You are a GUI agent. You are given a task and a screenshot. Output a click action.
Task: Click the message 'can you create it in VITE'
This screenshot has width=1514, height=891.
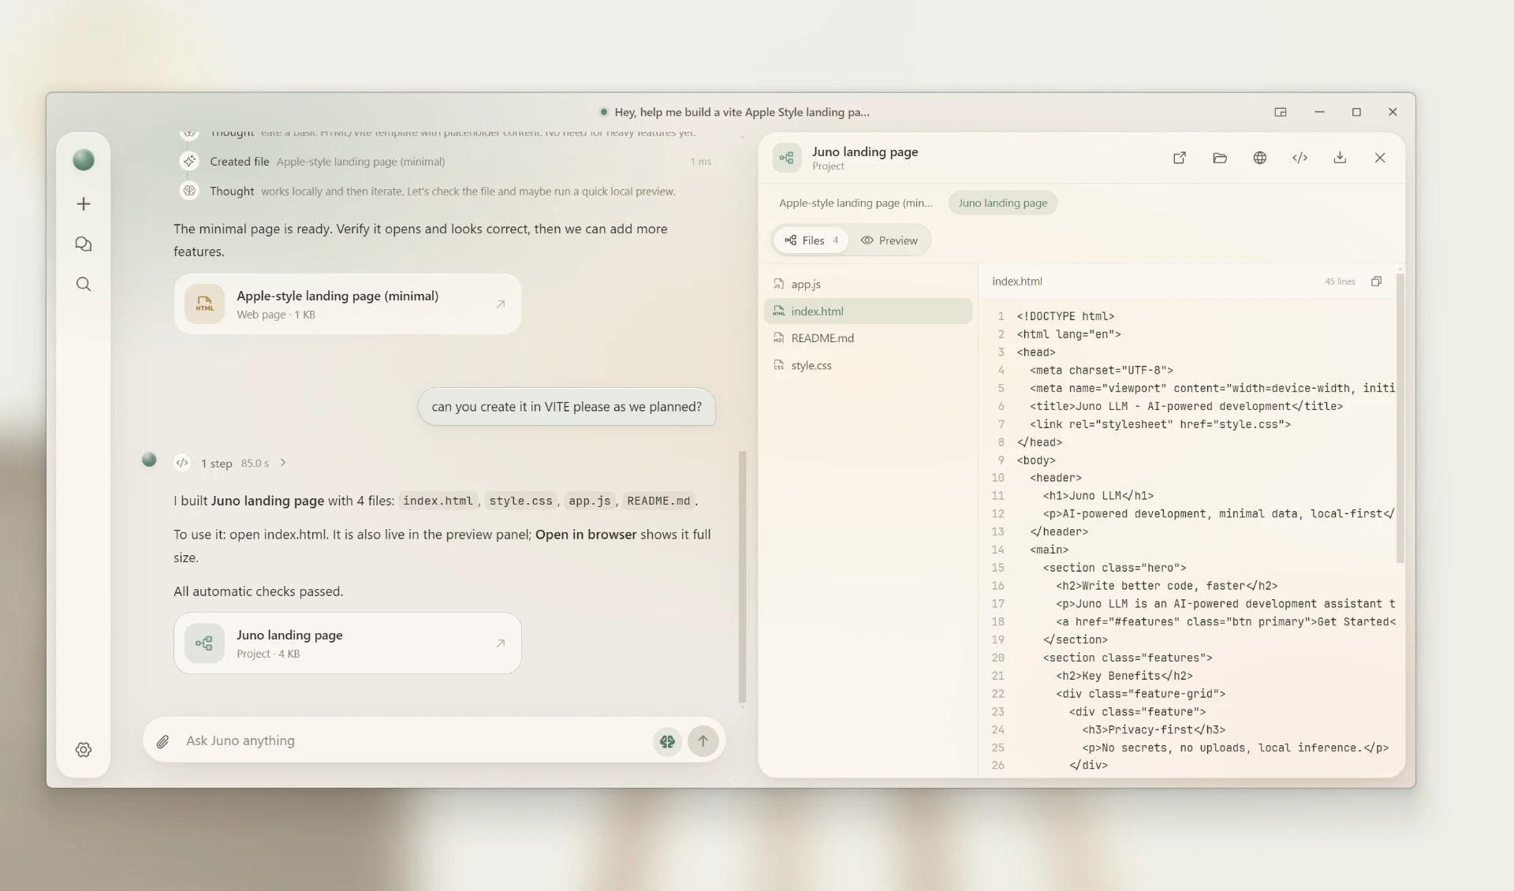coord(566,407)
